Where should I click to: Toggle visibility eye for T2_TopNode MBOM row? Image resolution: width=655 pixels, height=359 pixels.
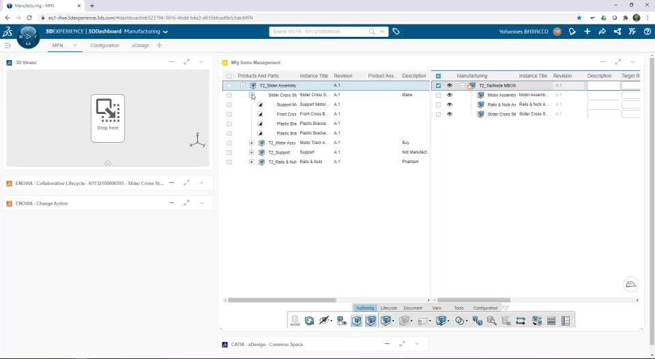click(450, 85)
